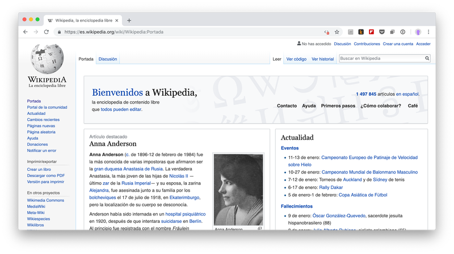Open the gray chart extension icon

pos(351,32)
